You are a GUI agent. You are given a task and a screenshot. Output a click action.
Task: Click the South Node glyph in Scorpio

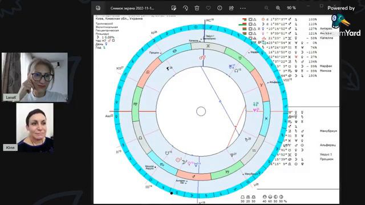pos(167,153)
